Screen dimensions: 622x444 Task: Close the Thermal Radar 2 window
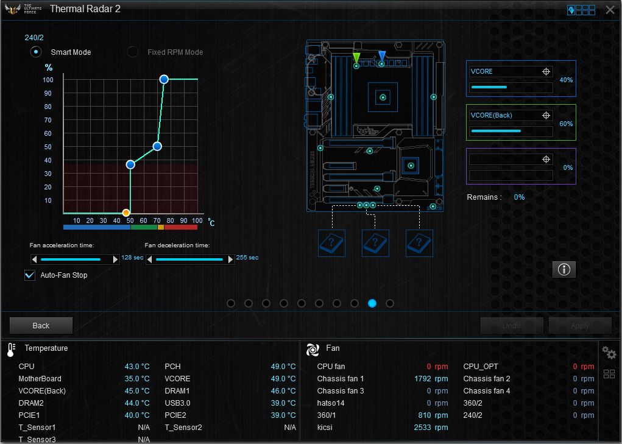pos(610,10)
